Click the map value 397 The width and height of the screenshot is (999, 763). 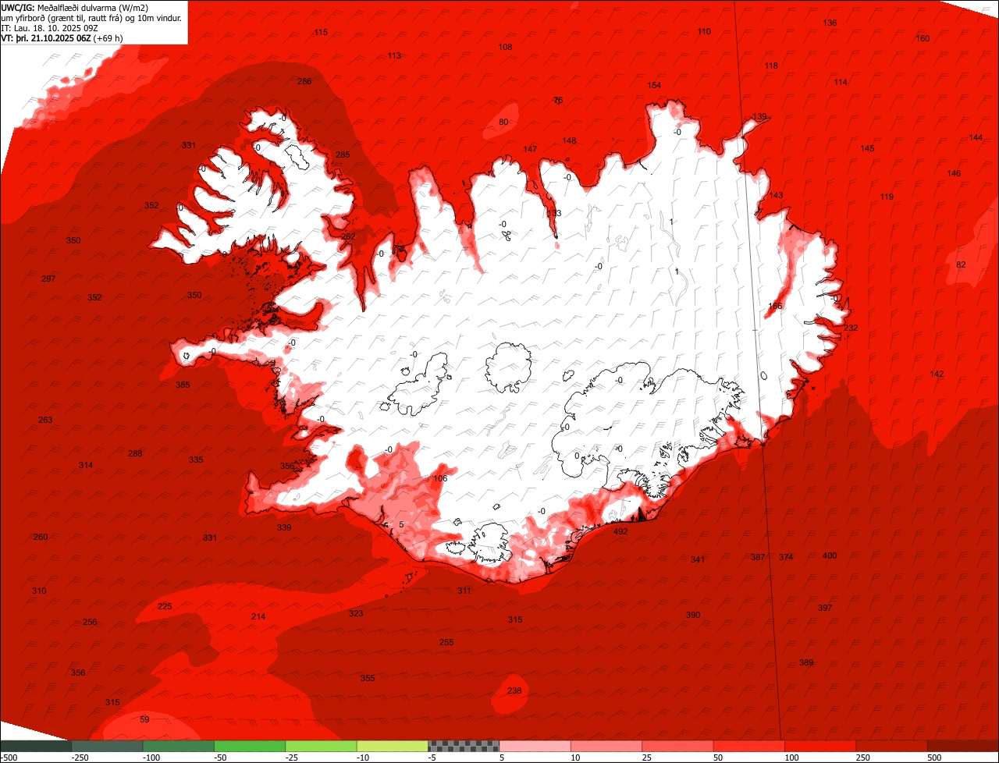point(825,608)
